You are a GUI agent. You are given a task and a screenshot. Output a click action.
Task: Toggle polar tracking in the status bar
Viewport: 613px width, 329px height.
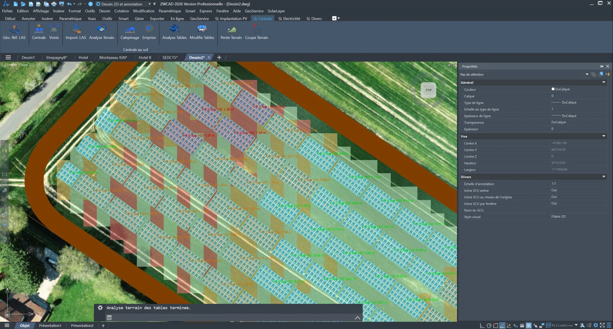[x=489, y=326]
